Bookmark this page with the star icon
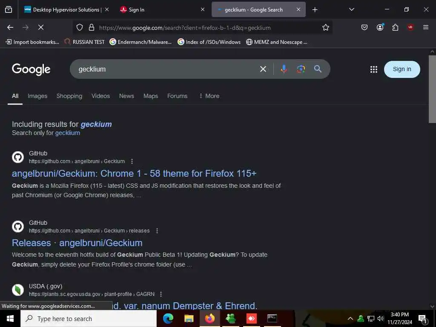This screenshot has width=436, height=327. tap(326, 27)
